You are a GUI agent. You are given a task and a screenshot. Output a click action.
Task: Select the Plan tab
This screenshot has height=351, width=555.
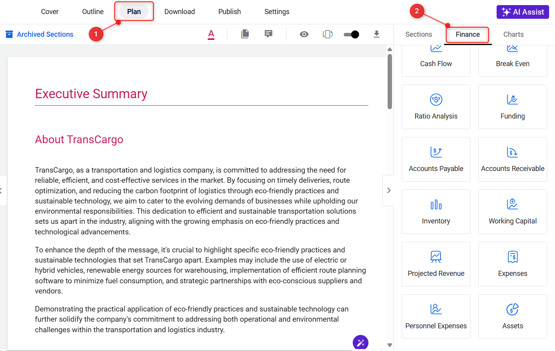point(134,12)
